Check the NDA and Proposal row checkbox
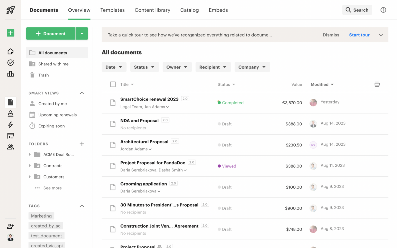 [113, 124]
